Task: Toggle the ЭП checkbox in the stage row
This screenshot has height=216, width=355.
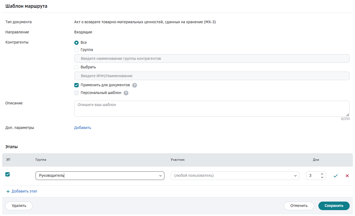Action: (x=7, y=174)
